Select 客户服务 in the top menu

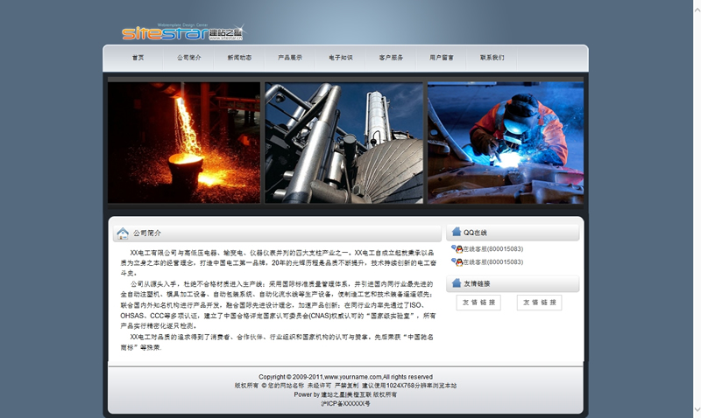pyautogui.click(x=392, y=58)
